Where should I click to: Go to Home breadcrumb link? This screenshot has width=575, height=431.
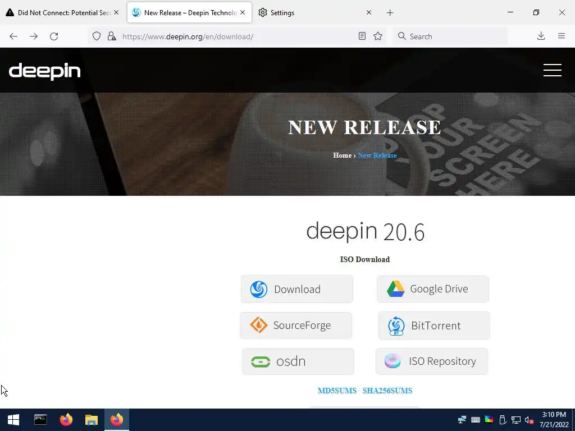click(x=342, y=155)
